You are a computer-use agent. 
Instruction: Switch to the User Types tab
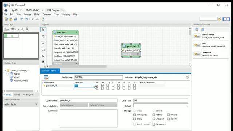[28, 95]
